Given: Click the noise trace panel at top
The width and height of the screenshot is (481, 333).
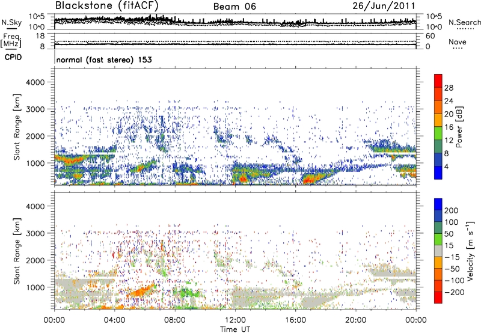Looking at the screenshot, I should point(235,22).
